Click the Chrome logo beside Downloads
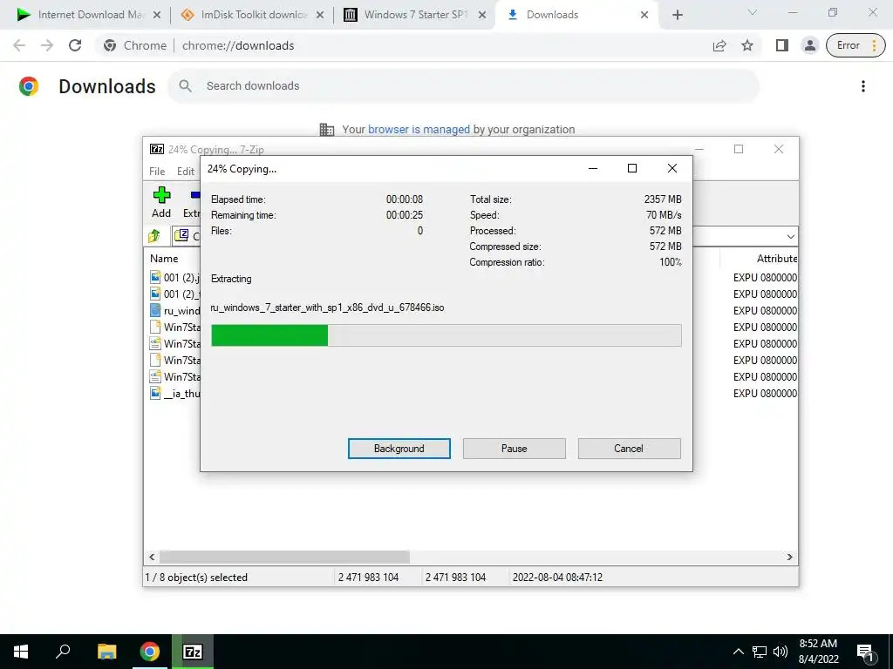The image size is (893, 669). click(x=29, y=86)
